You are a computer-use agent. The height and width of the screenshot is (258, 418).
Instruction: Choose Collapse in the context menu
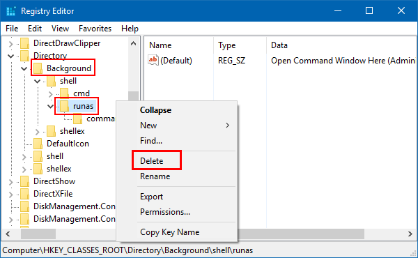pos(155,110)
